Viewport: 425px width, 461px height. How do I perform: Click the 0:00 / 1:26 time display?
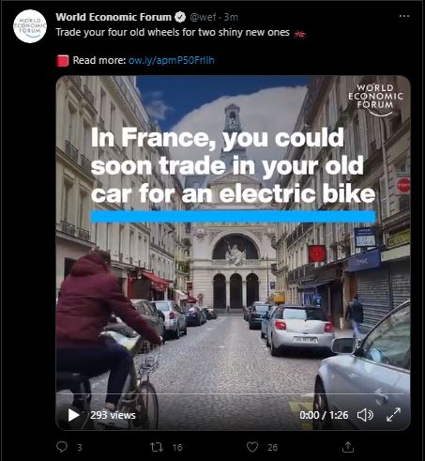tap(324, 415)
